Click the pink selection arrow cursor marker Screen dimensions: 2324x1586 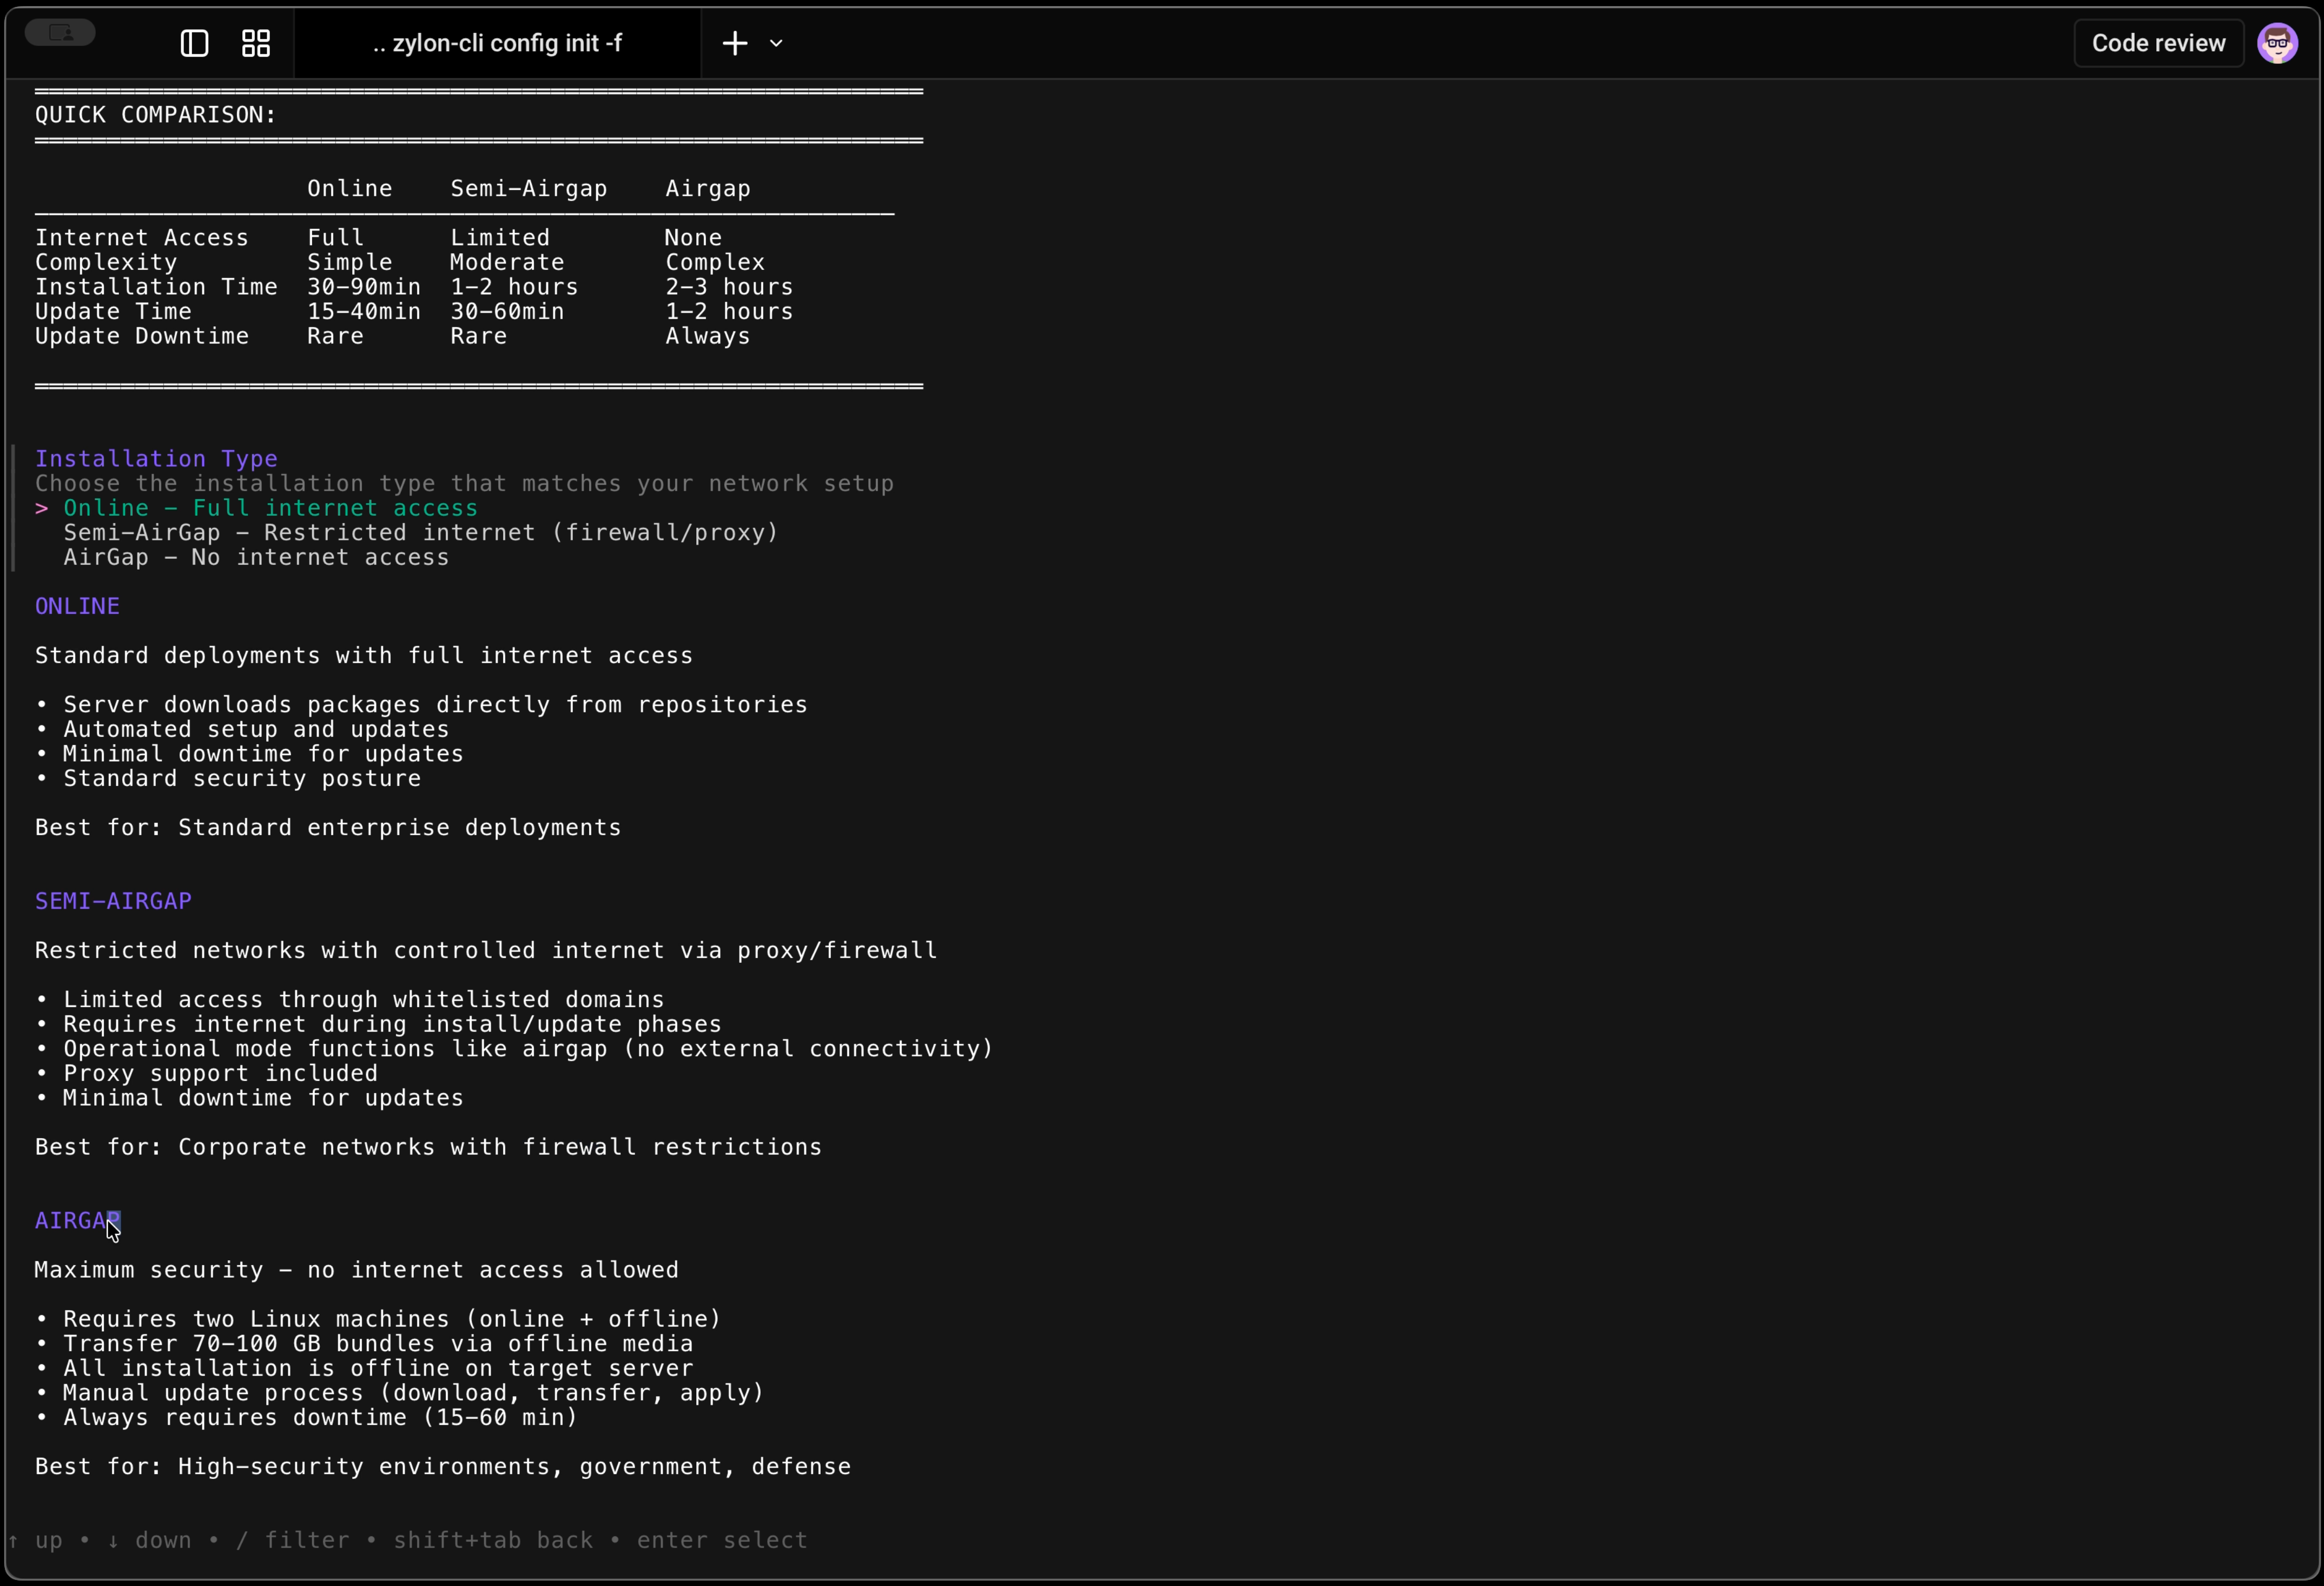[41, 508]
